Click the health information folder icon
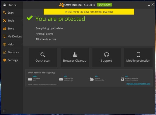 [x=92, y=79]
